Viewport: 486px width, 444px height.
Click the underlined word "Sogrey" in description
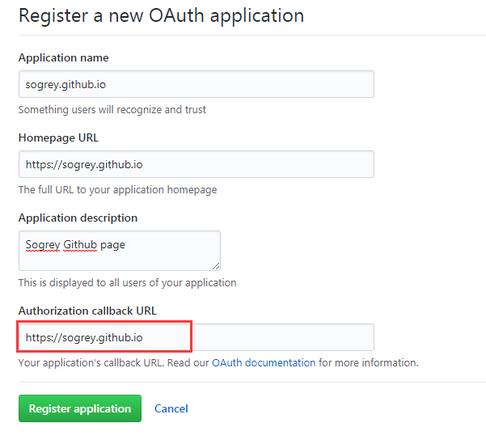(x=43, y=243)
